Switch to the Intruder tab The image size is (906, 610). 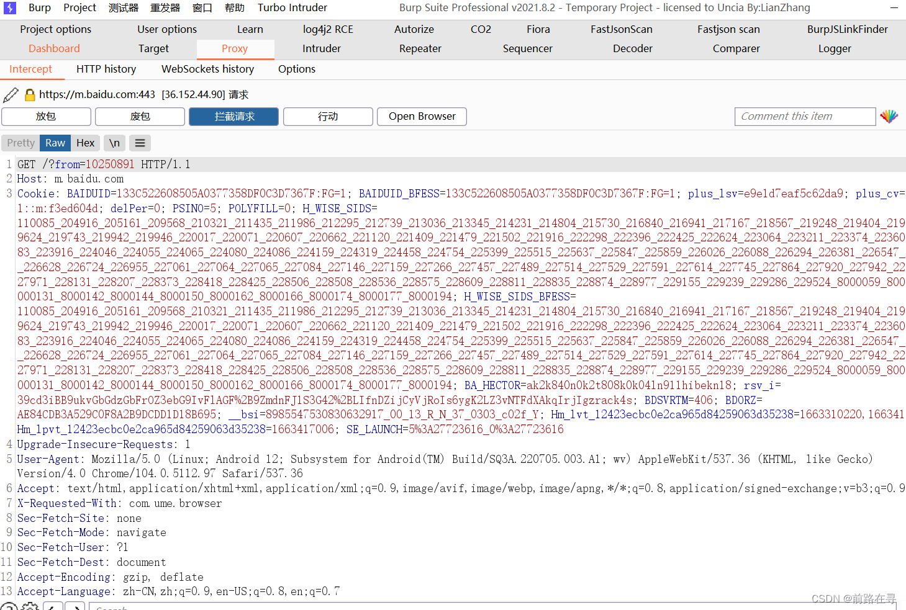pyautogui.click(x=322, y=48)
